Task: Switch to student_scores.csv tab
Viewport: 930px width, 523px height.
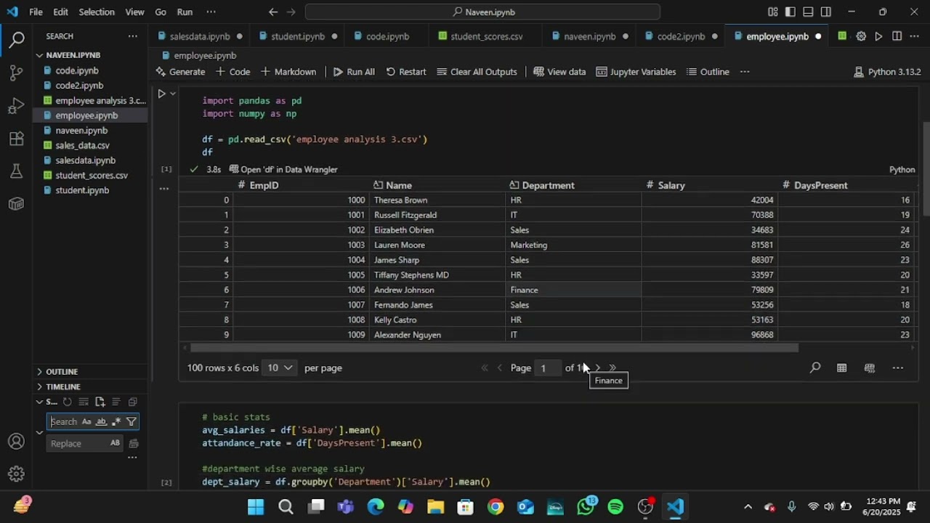Action: point(486,36)
